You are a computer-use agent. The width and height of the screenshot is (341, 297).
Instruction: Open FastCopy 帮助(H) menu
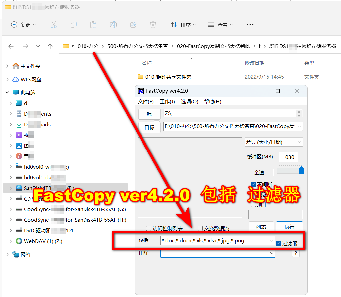(213, 102)
